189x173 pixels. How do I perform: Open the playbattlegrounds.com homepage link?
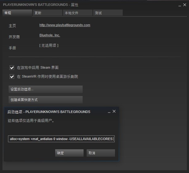click(65, 25)
